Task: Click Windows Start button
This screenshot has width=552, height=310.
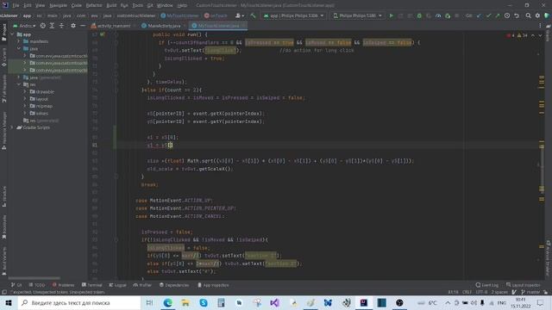Action: coord(9,302)
